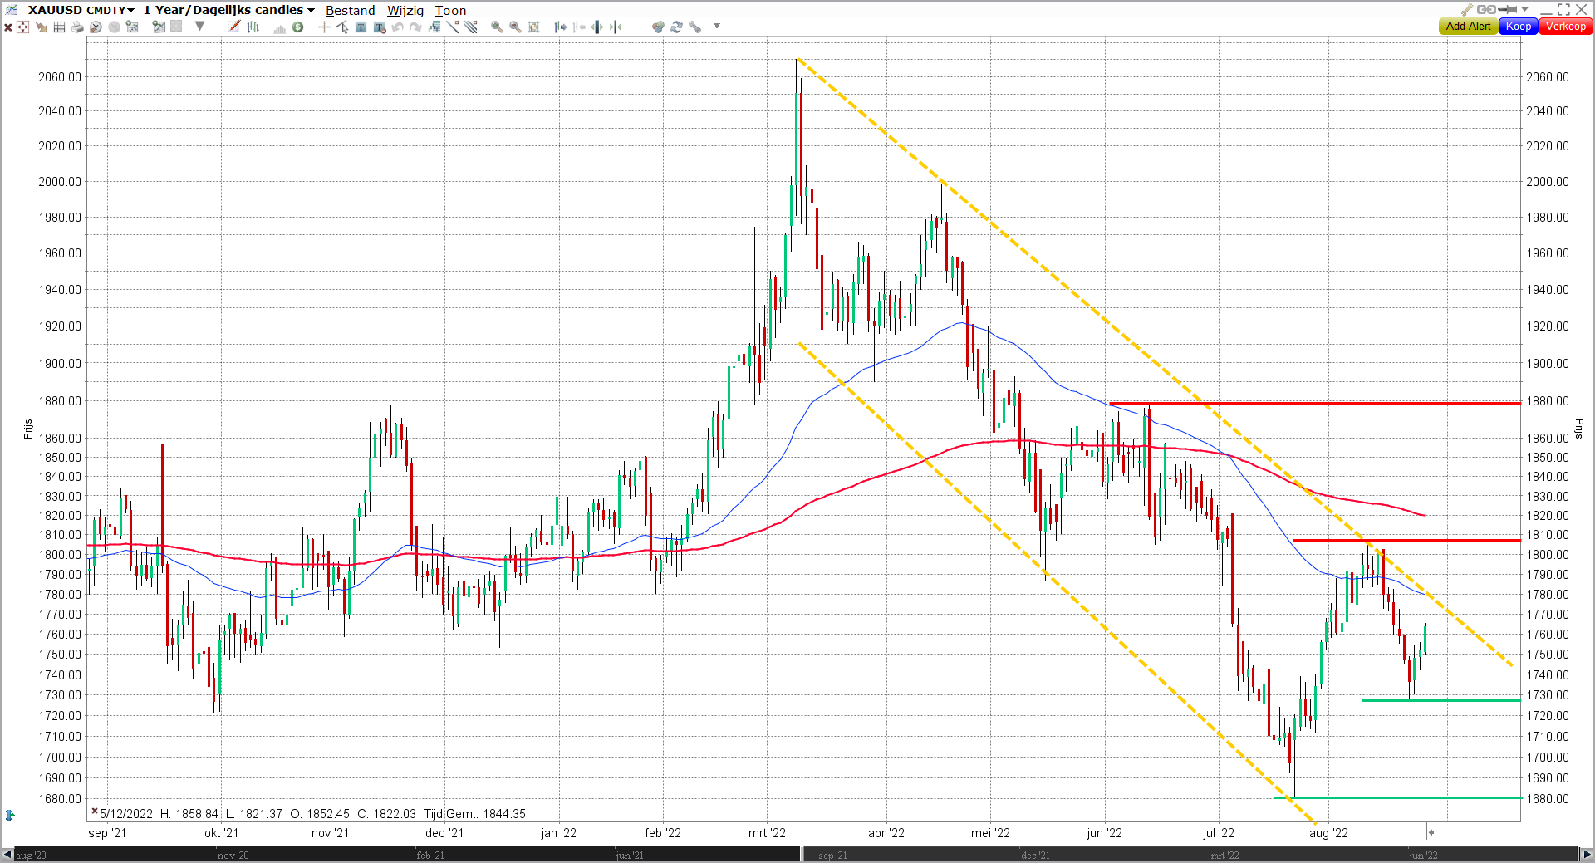Click the small arrow icon at chart bottom-left
Image resolution: width=1595 pixels, height=863 pixels.
tap(10, 815)
